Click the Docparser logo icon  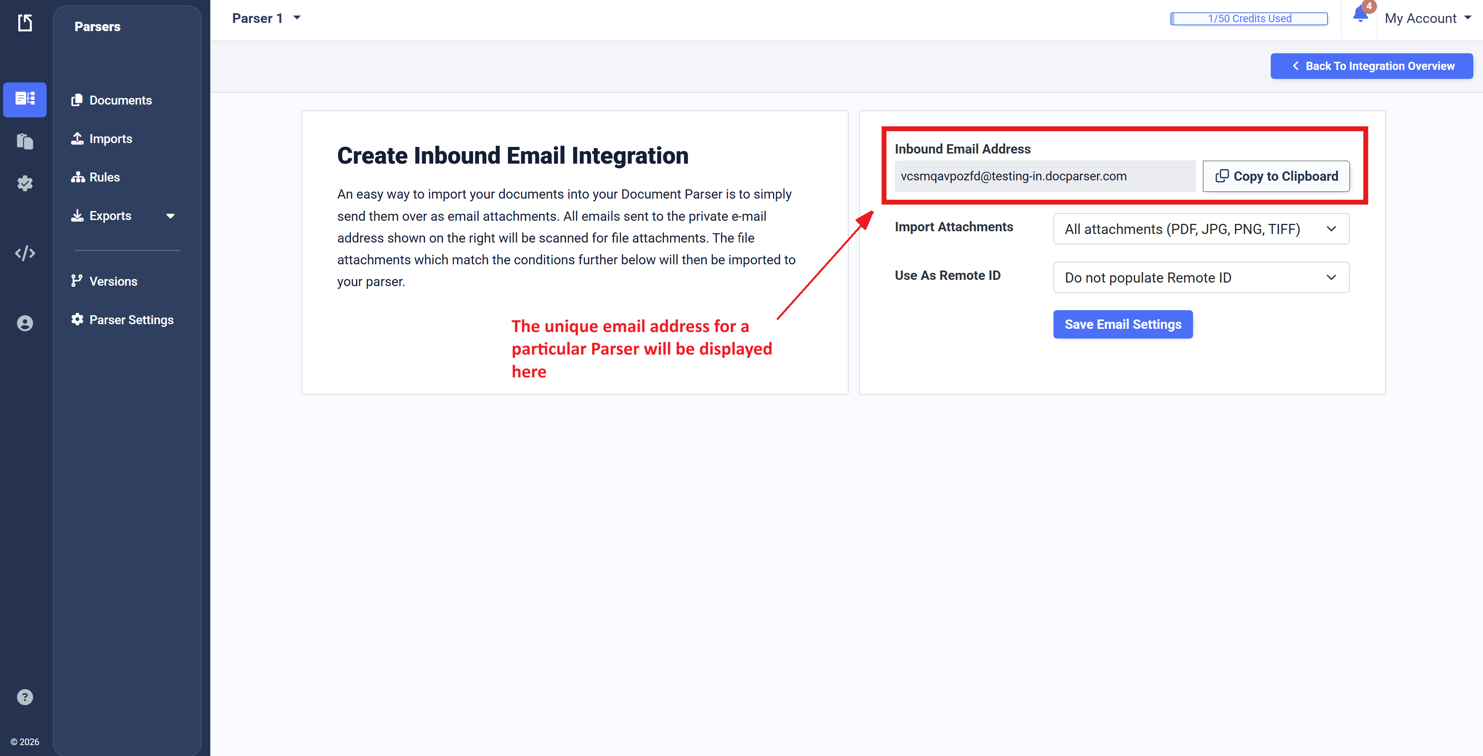pyautogui.click(x=25, y=23)
